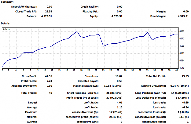The image size is (191, 124).
Task: Select the Total Net Profit value 23.53
Action: [185, 76]
